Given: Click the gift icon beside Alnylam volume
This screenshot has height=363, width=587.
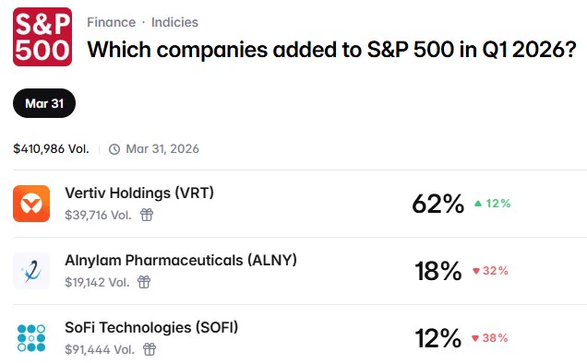Looking at the screenshot, I should point(144,282).
